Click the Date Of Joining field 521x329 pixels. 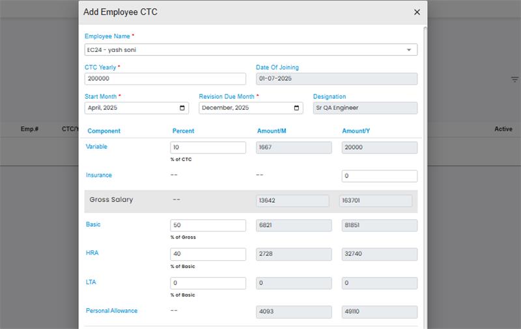pos(336,79)
